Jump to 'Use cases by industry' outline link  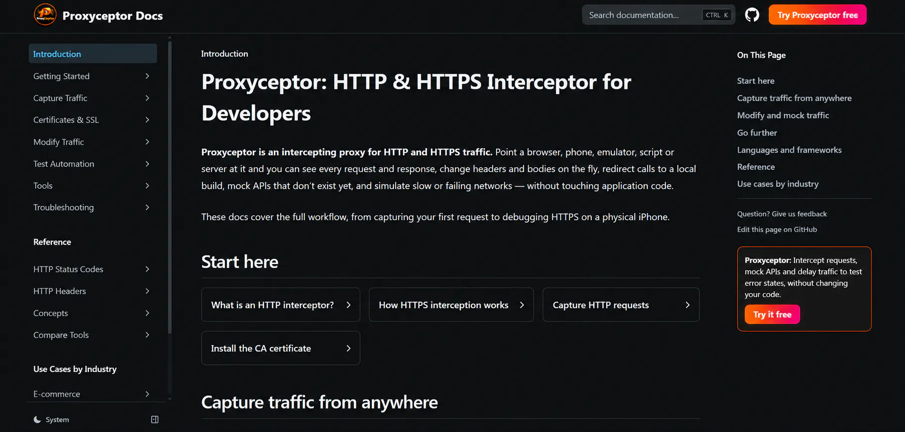tap(778, 184)
